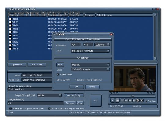Click Open next to Browse
The image size is (165, 121).
(x=80, y=103)
